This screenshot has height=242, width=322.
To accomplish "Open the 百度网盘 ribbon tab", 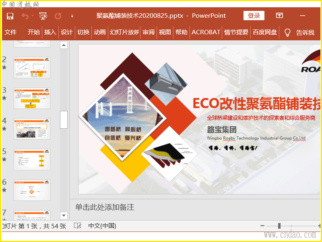I will (265, 32).
